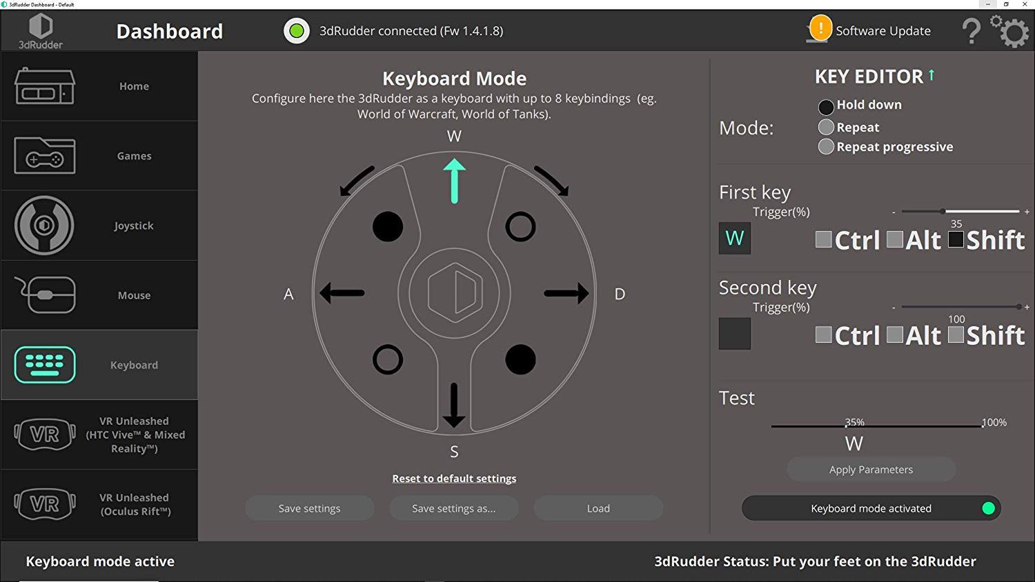Image resolution: width=1035 pixels, height=582 pixels.
Task: Open the settings gears icon
Action: [1010, 31]
